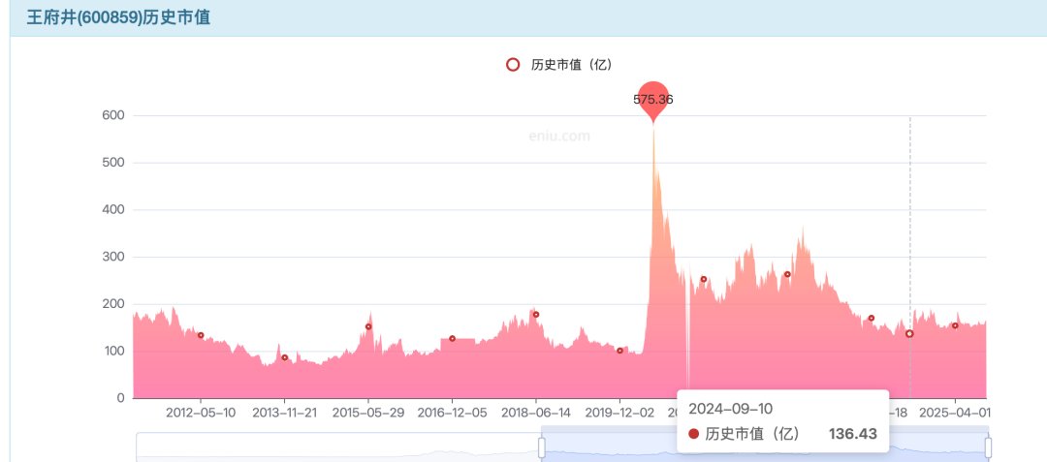Click the data point above 2015-05-29

tap(368, 326)
